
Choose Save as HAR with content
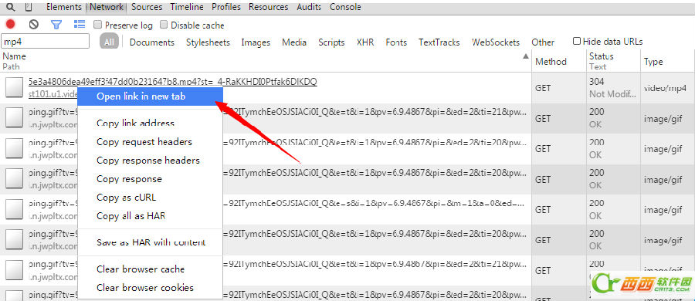pos(150,242)
